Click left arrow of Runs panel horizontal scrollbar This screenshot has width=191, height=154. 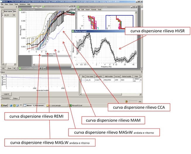[x=3, y=64]
